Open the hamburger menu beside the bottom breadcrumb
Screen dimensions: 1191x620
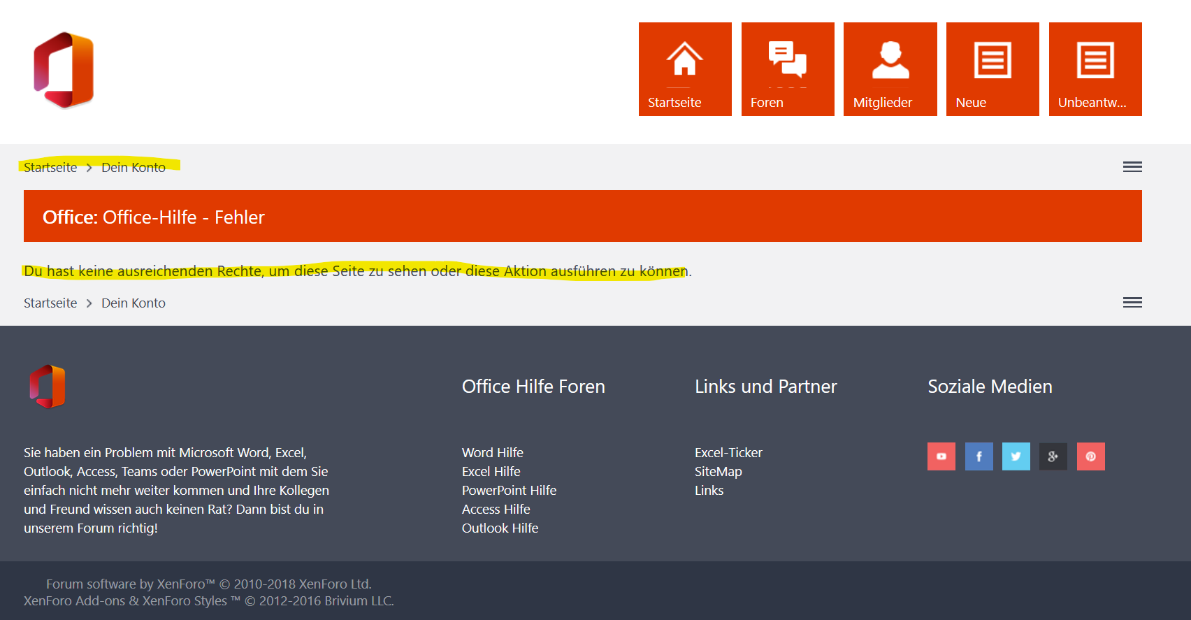coord(1132,303)
